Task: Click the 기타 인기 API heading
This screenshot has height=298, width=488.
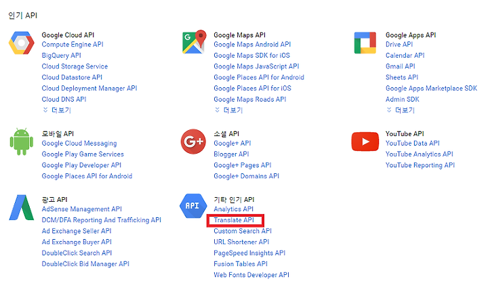Action: coord(234,199)
